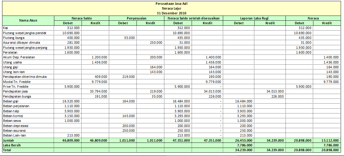Click the "Utang gaji" row label
Image resolution: width=344 pixels, height=156 pixels.
coord(28,67)
